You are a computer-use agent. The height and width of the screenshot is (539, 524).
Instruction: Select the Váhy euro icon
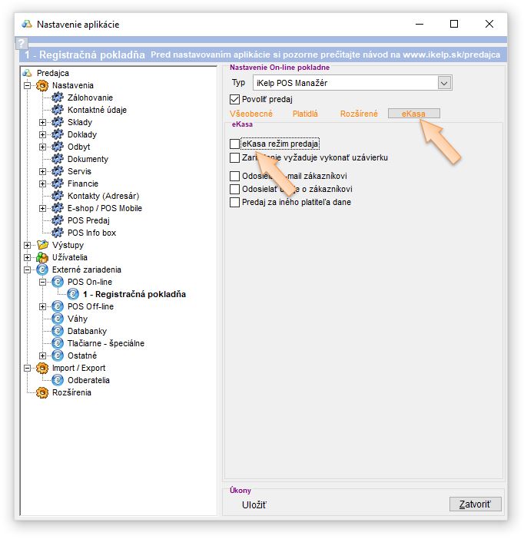(x=58, y=319)
